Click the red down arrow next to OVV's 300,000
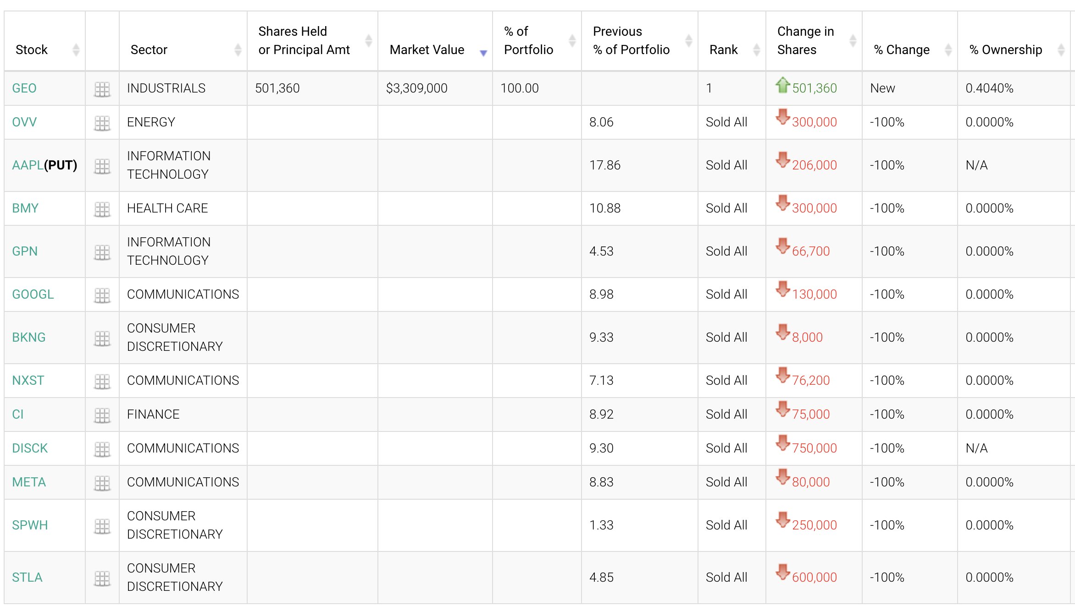This screenshot has width=1075, height=611. tap(783, 117)
